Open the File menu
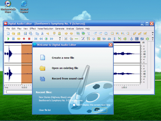Viewport: 161px width, 121px height. pos(8,28)
